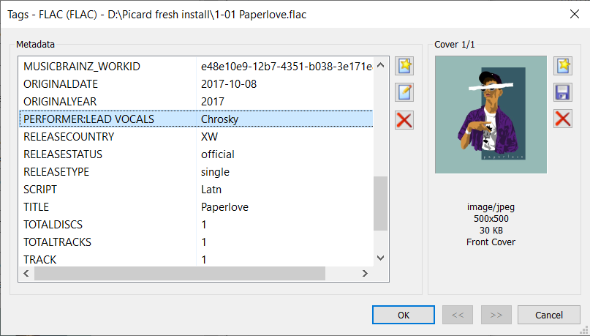The image size is (590, 336).
Task: Click the 30 KB size text
Action: (x=491, y=230)
